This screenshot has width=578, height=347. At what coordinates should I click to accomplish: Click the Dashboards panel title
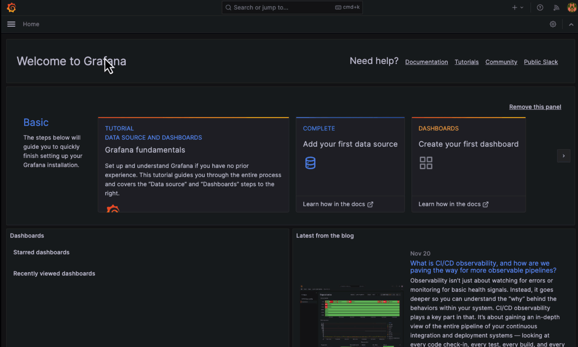click(27, 236)
